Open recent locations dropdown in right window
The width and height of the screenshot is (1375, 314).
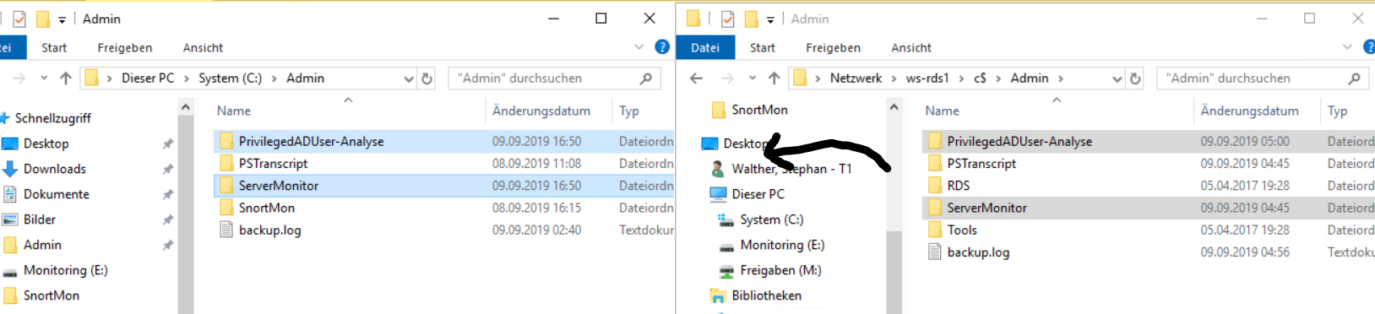(x=752, y=78)
